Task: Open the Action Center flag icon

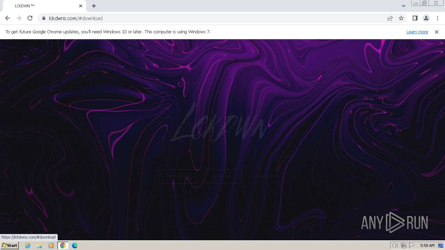Action: tap(412, 245)
